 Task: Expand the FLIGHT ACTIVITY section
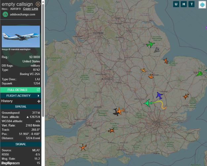[x=21, y=96]
